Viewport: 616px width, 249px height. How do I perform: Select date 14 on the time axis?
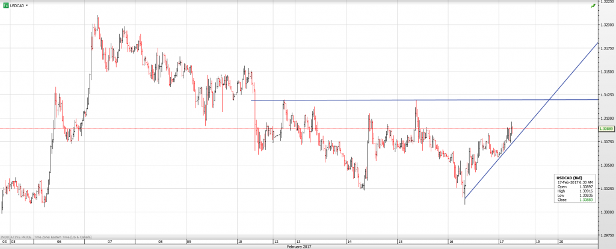pyautogui.click(x=350, y=241)
